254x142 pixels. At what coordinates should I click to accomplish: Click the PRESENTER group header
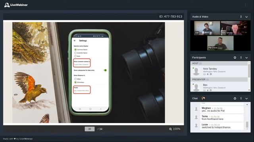click(219, 79)
